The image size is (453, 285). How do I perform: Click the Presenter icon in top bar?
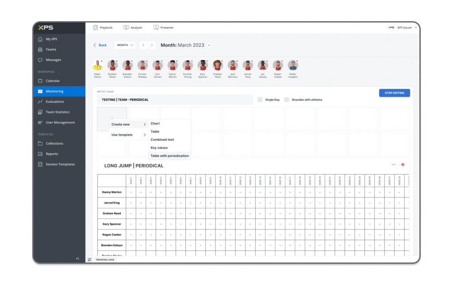point(156,27)
